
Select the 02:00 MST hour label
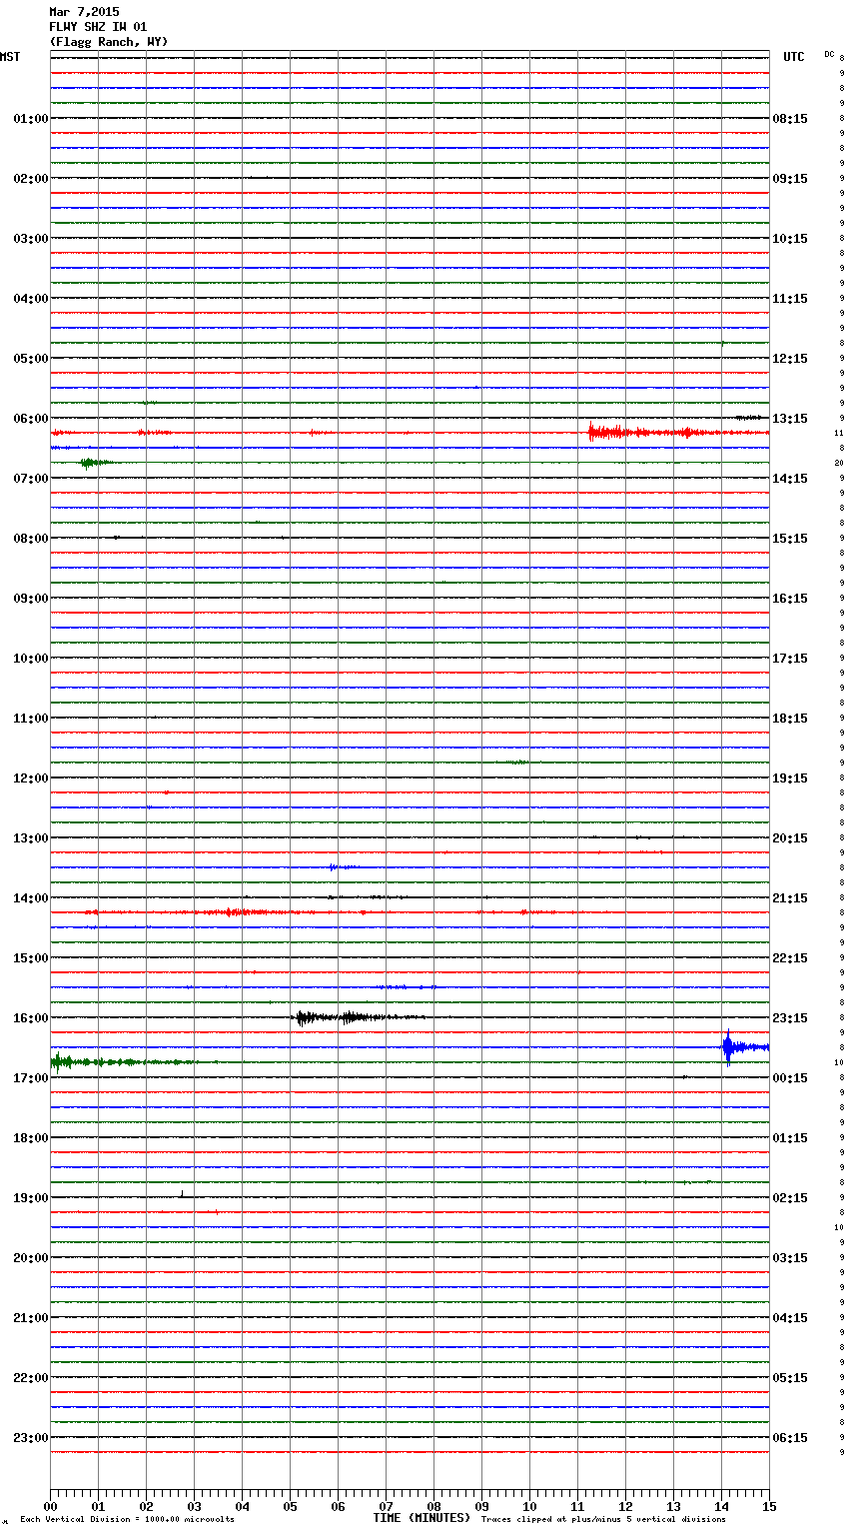pos(31,179)
